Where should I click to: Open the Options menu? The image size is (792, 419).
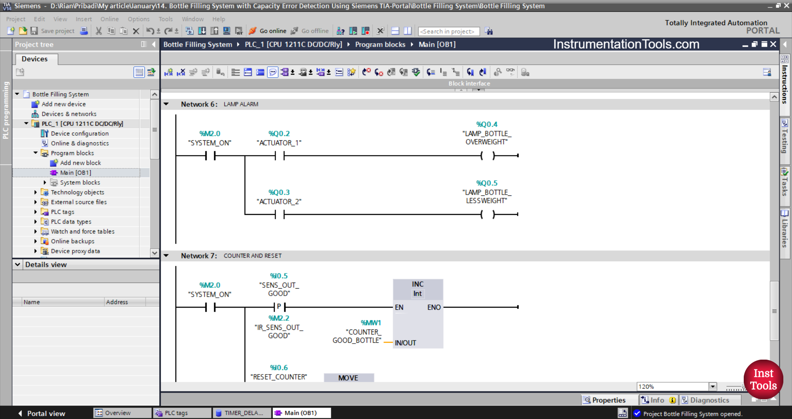tap(138, 19)
